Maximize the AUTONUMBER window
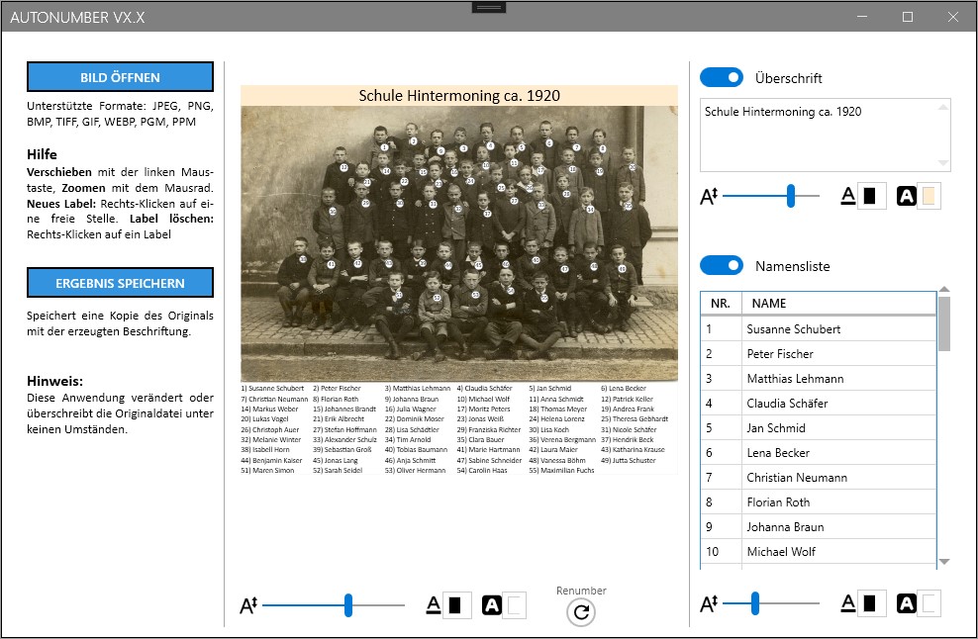The height and width of the screenshot is (639, 978). (x=908, y=17)
